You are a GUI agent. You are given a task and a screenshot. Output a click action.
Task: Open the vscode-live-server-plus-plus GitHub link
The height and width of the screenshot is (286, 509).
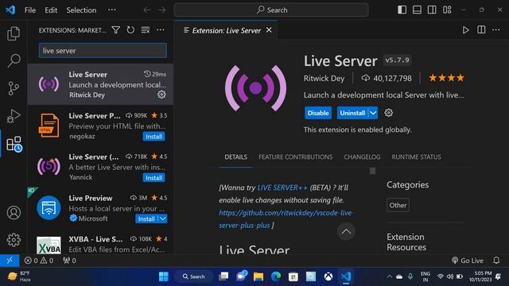286,219
